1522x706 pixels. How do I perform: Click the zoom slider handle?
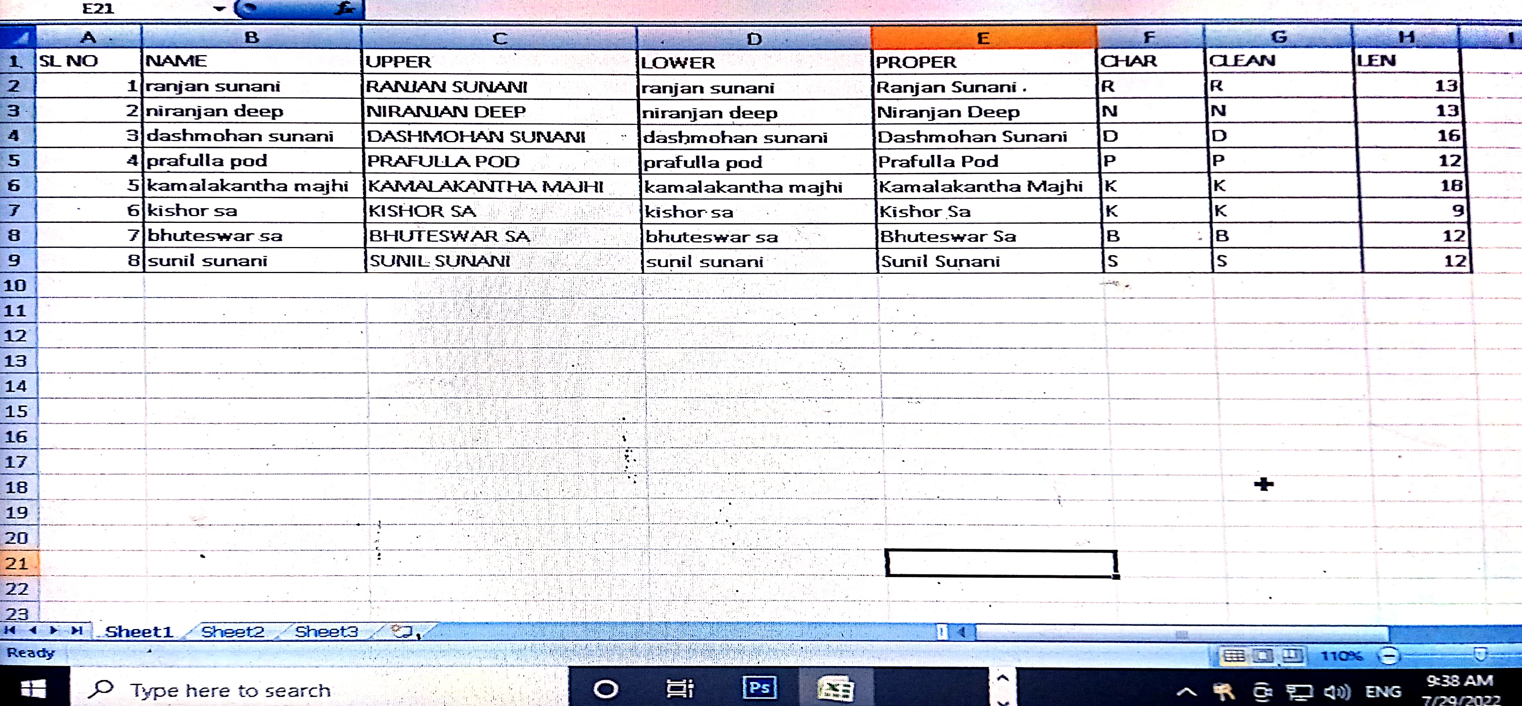(x=1480, y=655)
